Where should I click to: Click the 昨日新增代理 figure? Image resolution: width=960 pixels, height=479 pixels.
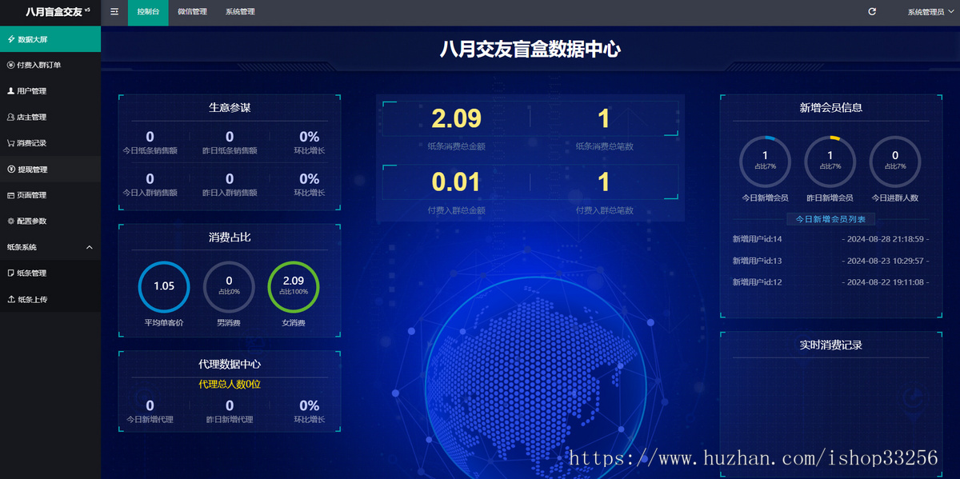tap(230, 405)
